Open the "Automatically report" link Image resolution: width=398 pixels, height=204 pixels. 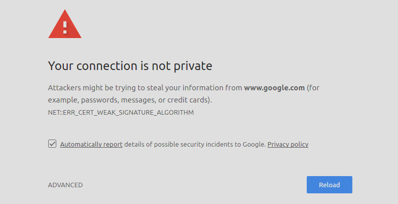[91, 144]
